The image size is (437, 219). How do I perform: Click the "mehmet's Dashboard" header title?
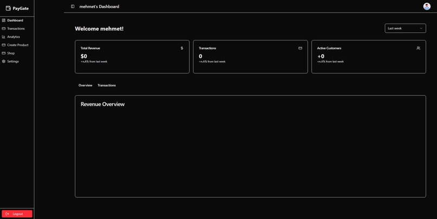click(99, 6)
